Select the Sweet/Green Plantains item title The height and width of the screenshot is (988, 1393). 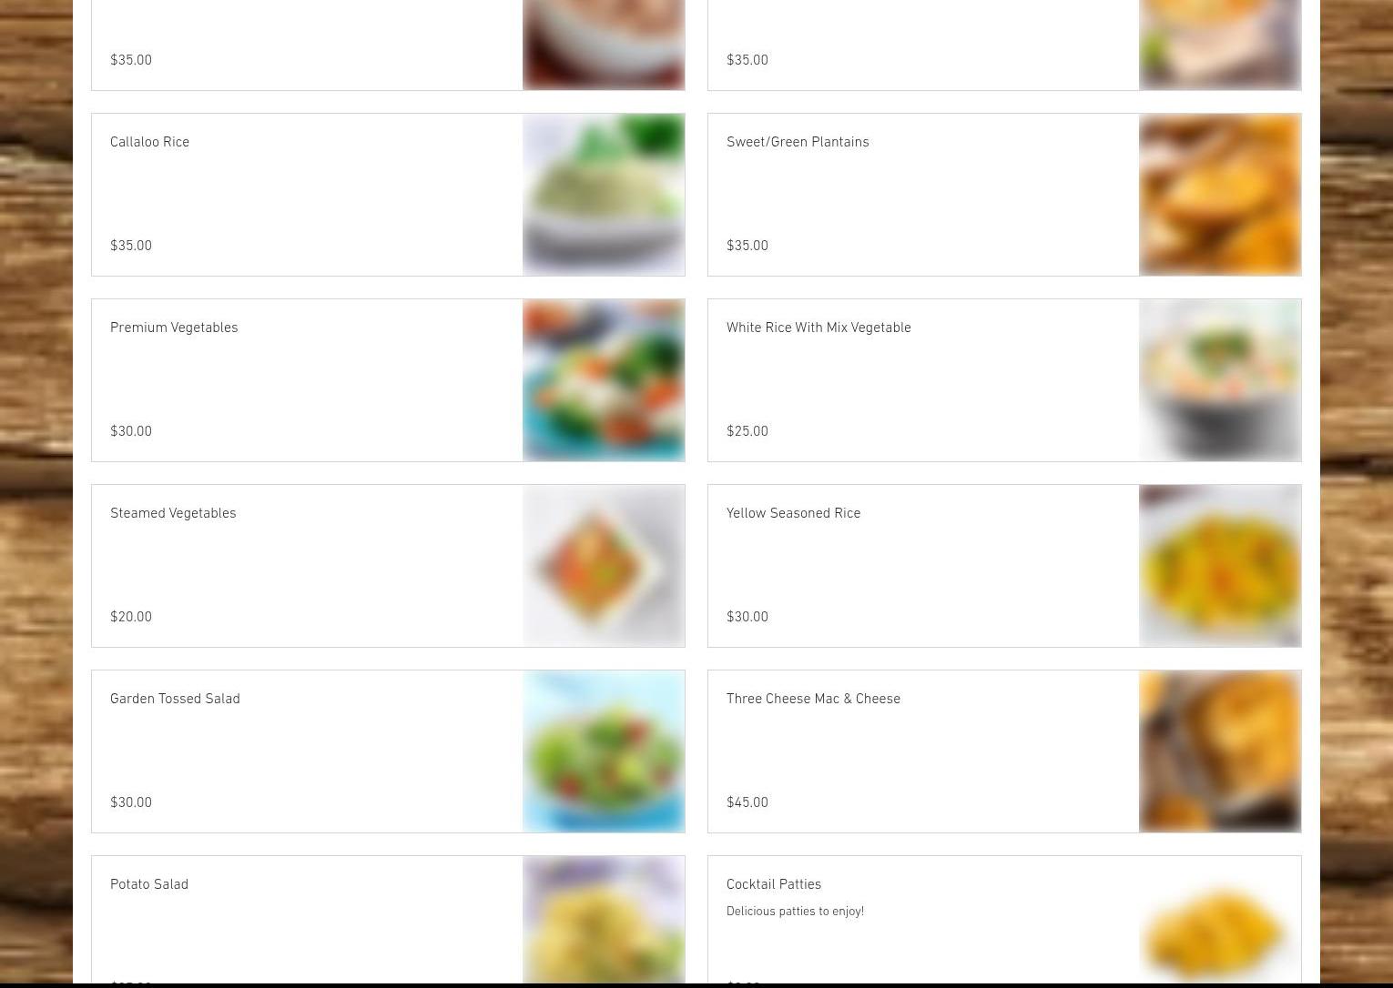pyautogui.click(x=798, y=143)
